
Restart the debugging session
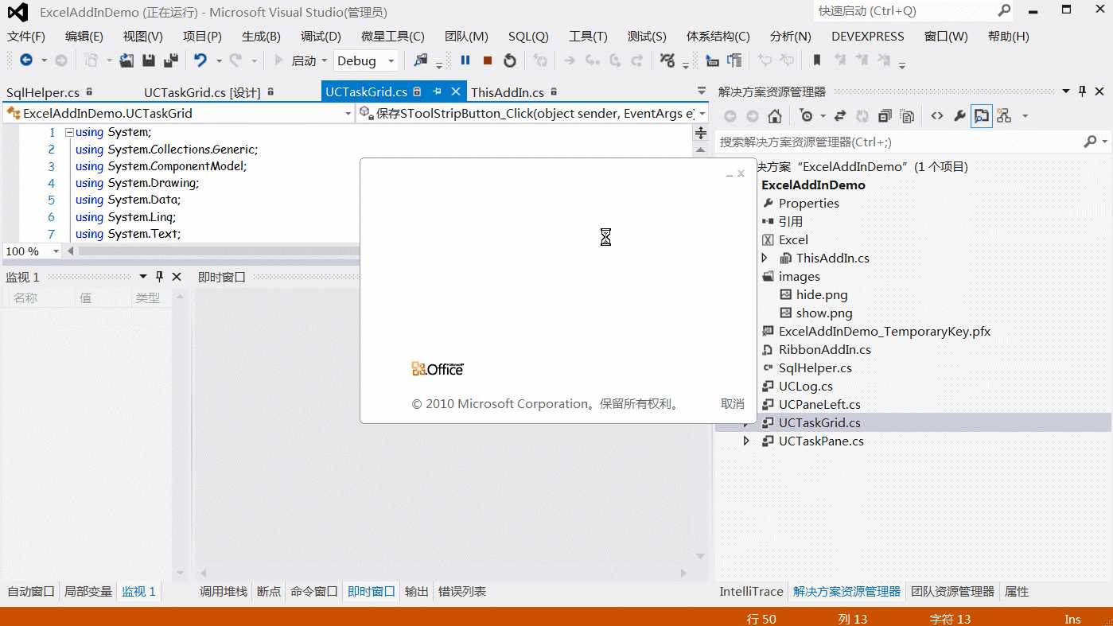point(510,60)
